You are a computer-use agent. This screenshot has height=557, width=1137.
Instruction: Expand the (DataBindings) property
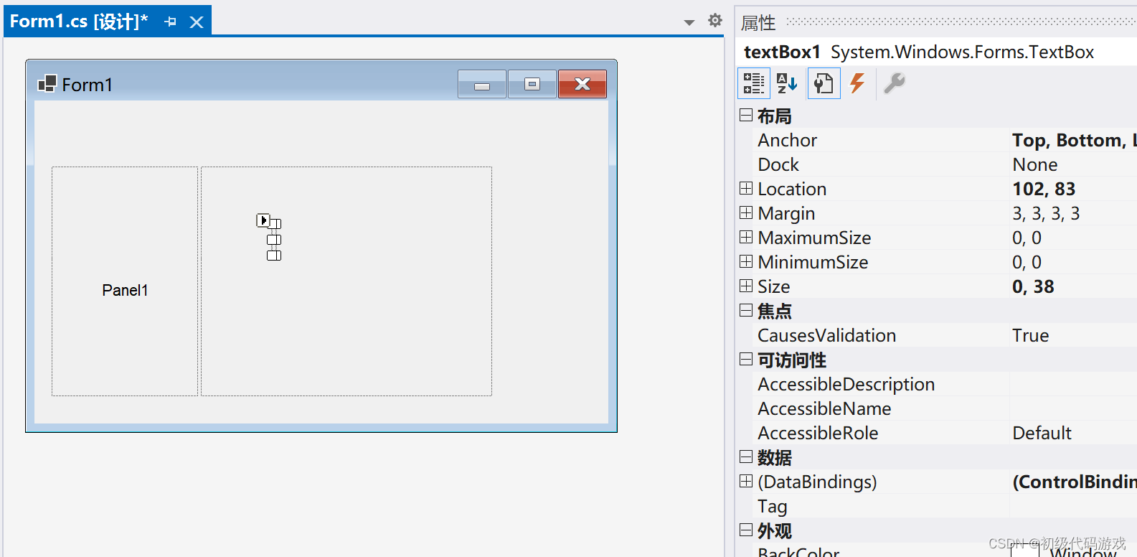pyautogui.click(x=746, y=482)
